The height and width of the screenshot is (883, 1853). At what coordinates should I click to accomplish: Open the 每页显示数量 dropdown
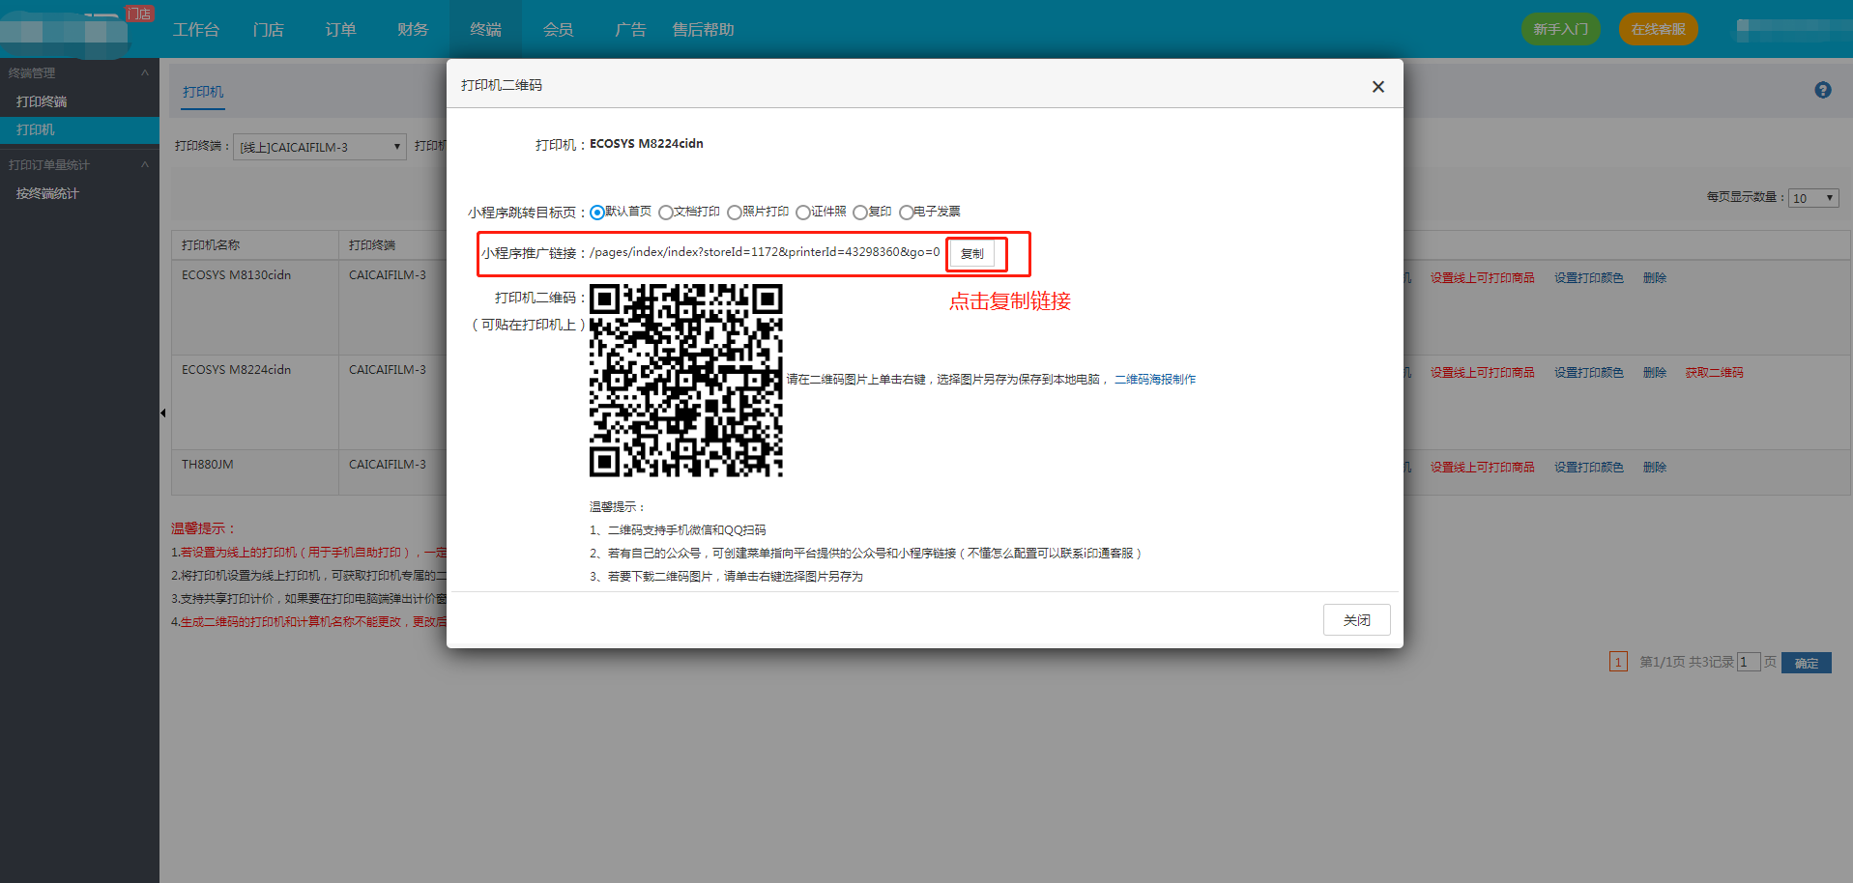(1812, 198)
